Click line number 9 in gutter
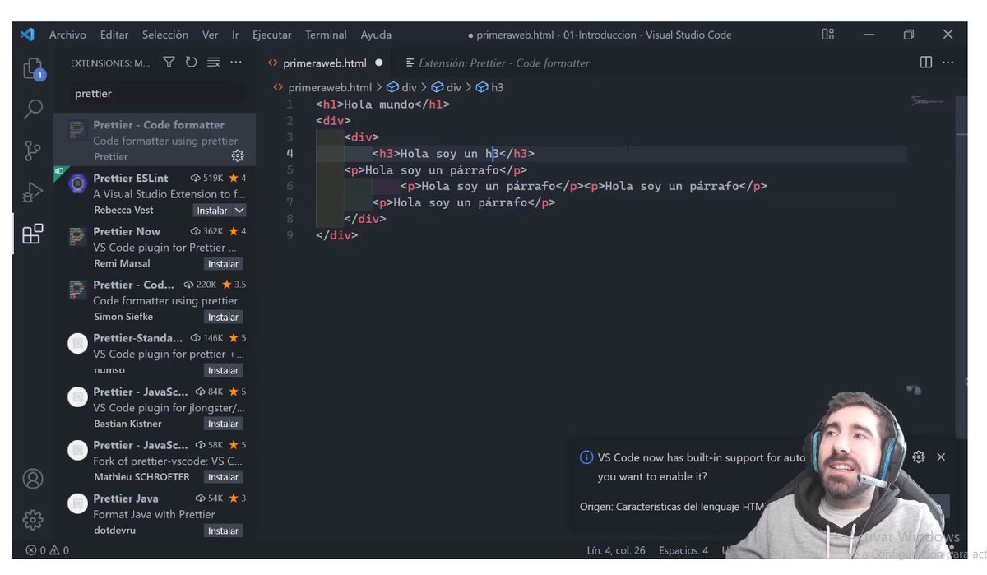Screen dimensions: 987x575 tap(289, 235)
